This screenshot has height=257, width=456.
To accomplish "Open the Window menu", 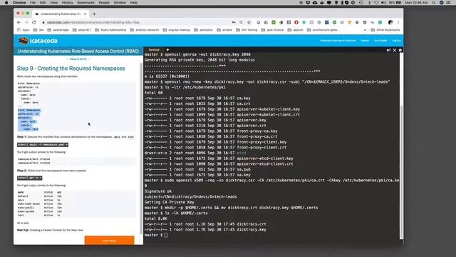I will tap(120, 3).
